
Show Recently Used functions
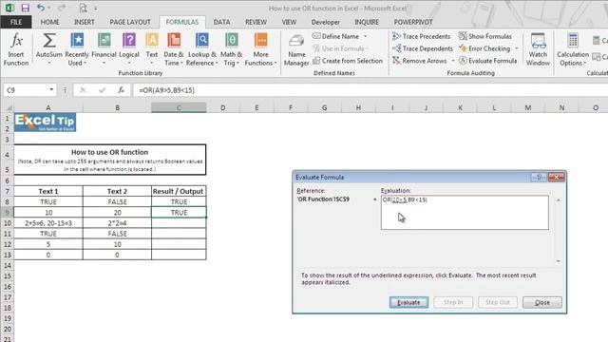tap(77, 49)
